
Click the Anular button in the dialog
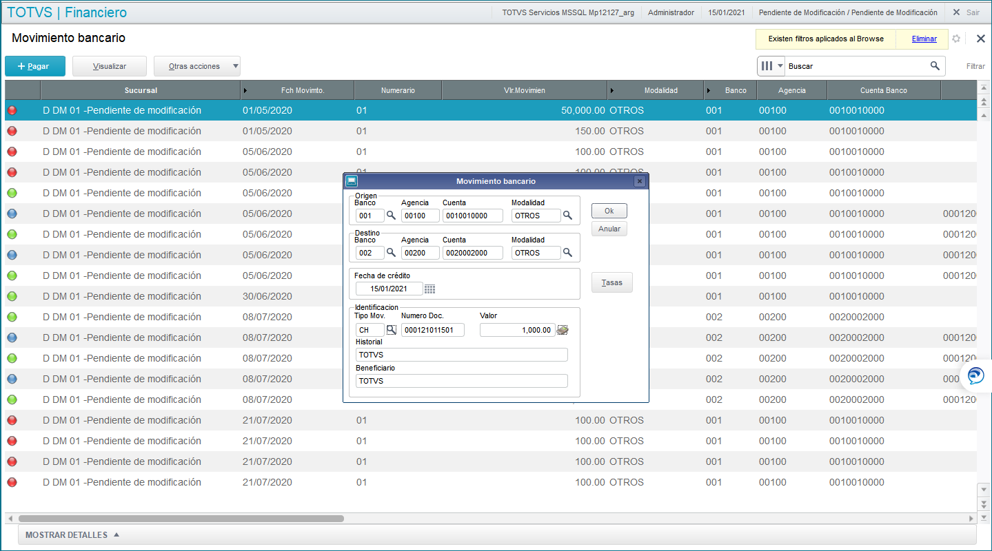[609, 229]
